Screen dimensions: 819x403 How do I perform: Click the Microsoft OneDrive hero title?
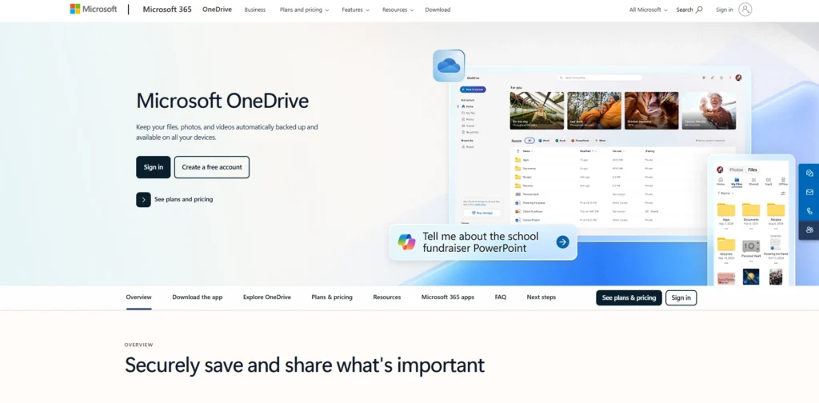coord(222,100)
